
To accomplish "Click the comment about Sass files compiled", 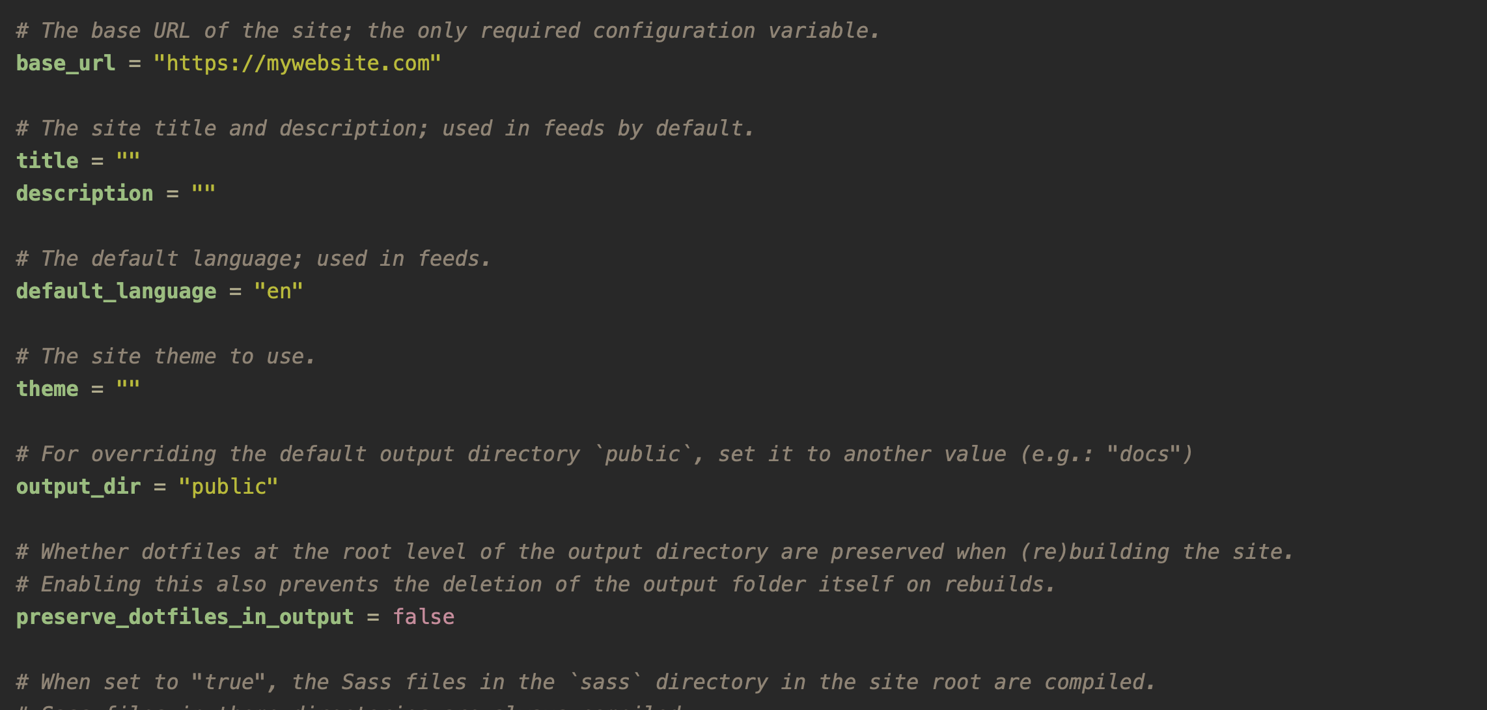I will pos(586,682).
